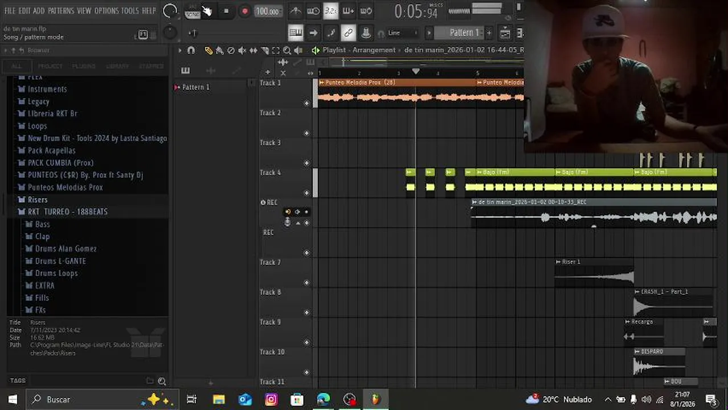Click the link chain icon in top toolbar
Screen dimensions: 728x410
click(x=348, y=33)
